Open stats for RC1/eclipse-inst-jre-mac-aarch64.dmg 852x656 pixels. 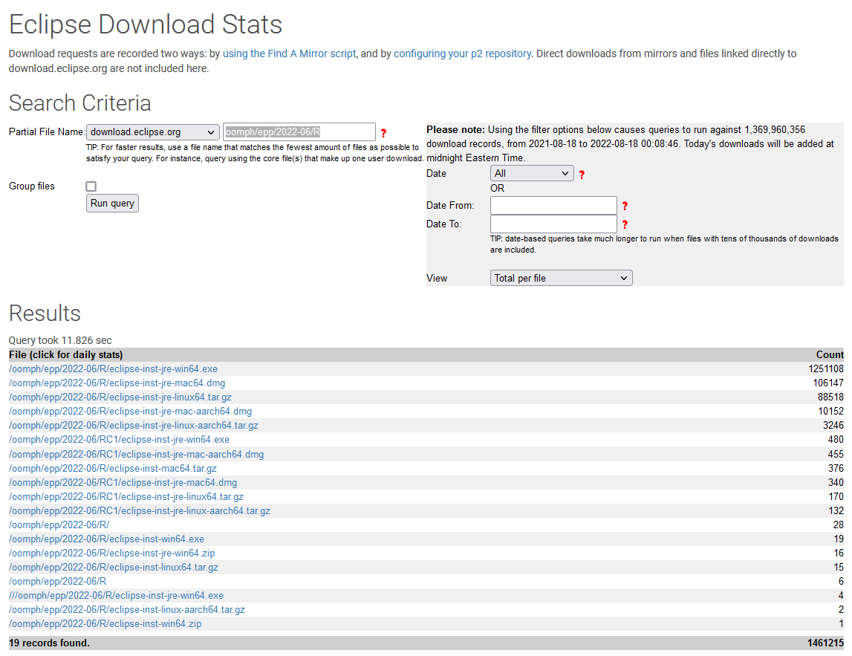[x=137, y=455]
